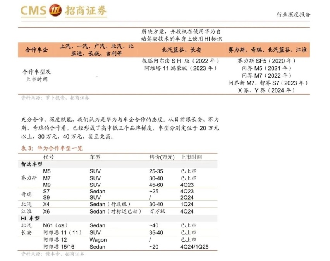Viewport: 330px width, 261px height.
Task: Select 问界新 M7、智界 S7（2023 年）
Action: tap(268, 83)
